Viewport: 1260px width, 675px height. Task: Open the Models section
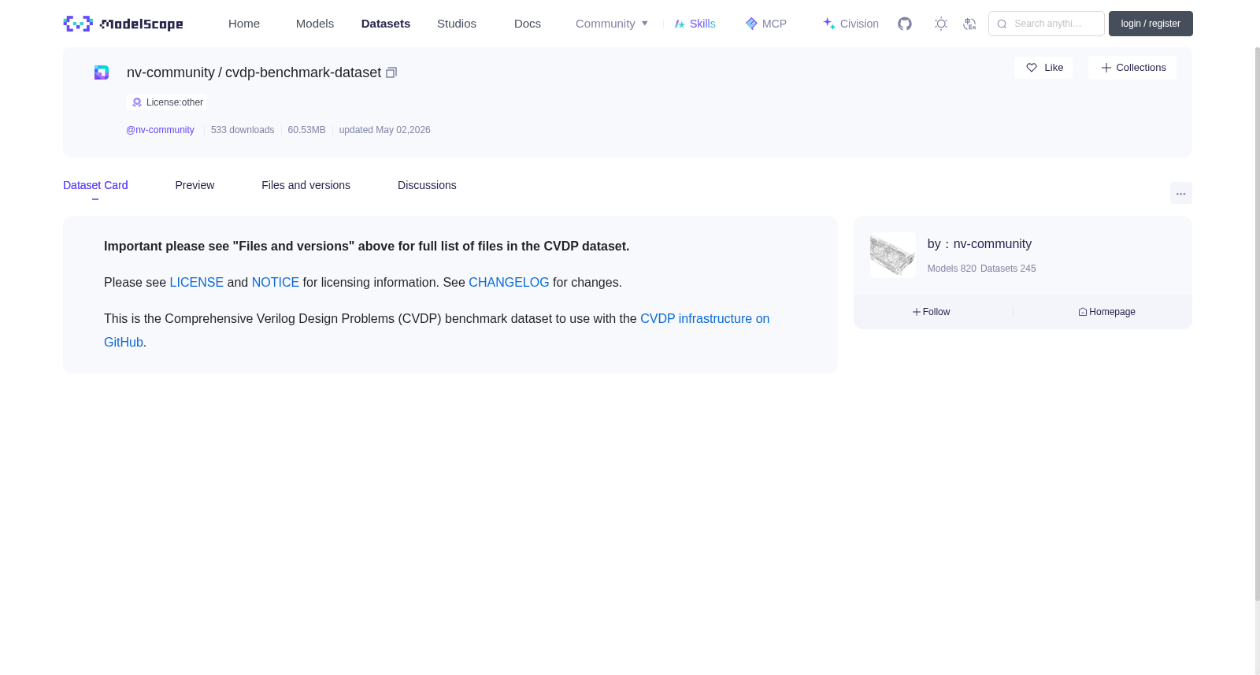tap(315, 24)
